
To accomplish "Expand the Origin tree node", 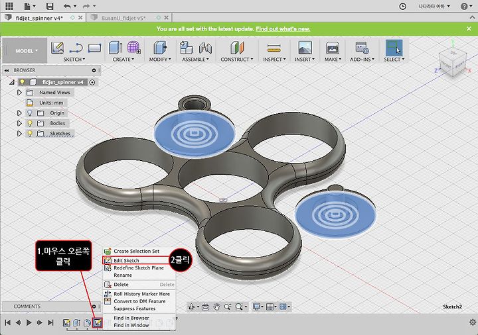I will click(x=19, y=113).
